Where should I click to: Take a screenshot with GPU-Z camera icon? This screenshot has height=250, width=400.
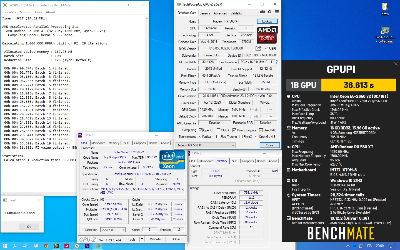coord(262,12)
